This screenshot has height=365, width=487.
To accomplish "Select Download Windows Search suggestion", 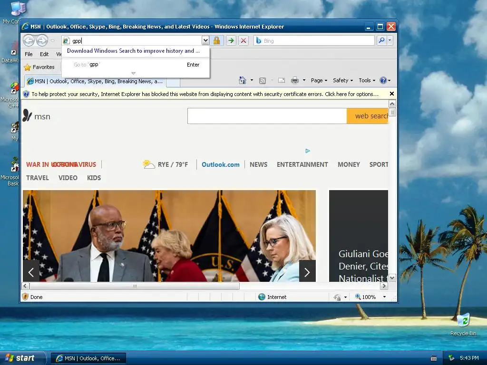I will (133, 51).
